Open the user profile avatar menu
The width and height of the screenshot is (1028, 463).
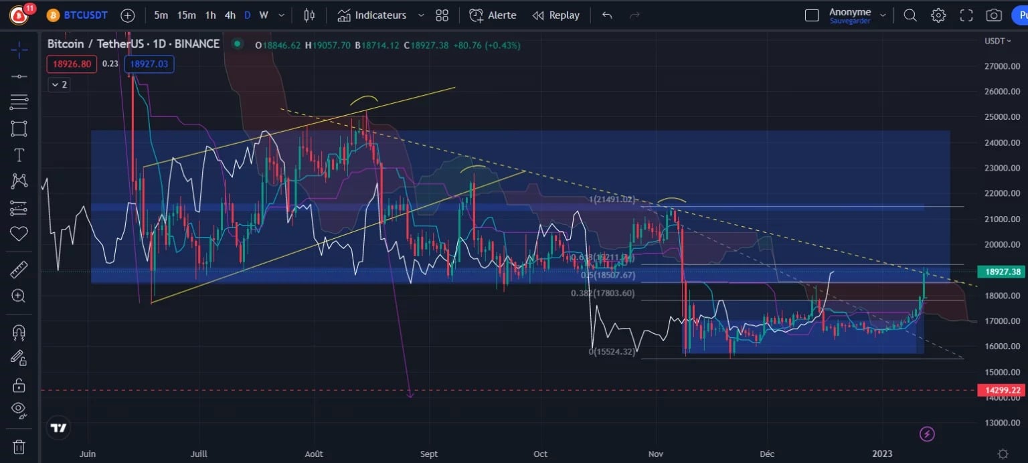(x=19, y=15)
